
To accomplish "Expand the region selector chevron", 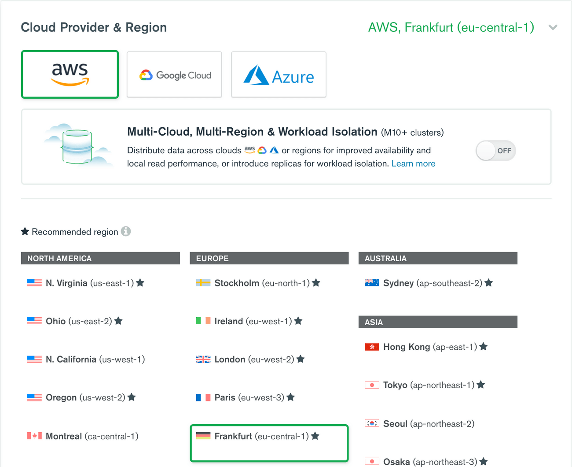I will tap(553, 27).
